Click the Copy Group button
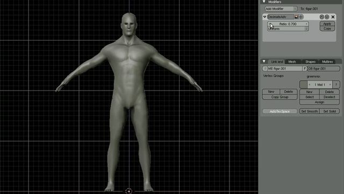 (x=279, y=97)
